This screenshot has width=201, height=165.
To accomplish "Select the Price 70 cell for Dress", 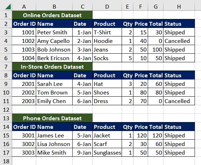I will (x=141, y=101).
